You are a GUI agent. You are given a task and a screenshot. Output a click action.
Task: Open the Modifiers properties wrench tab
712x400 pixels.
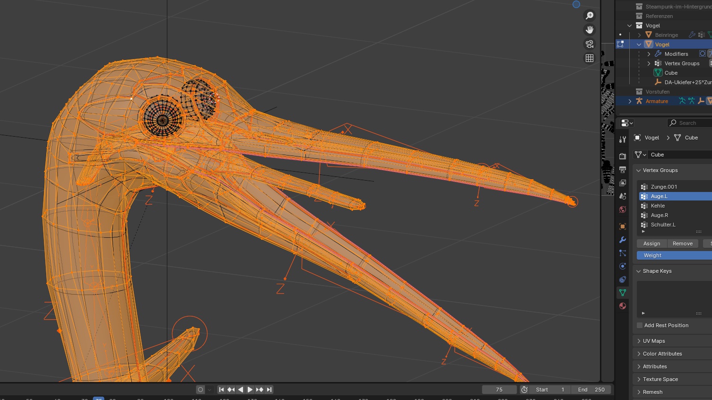pyautogui.click(x=623, y=240)
